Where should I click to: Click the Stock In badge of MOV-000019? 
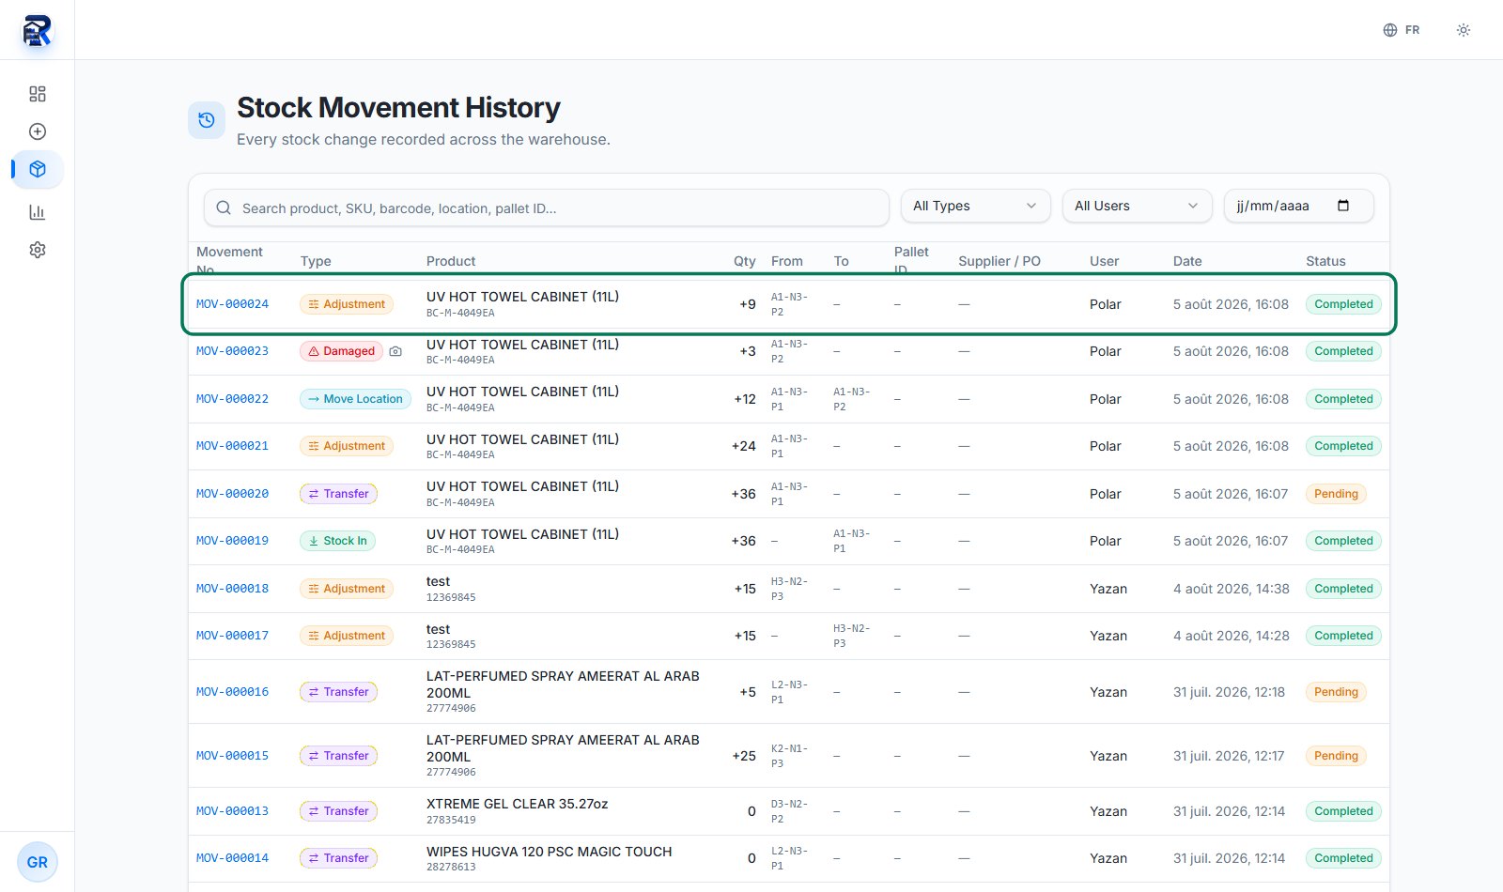tap(337, 541)
